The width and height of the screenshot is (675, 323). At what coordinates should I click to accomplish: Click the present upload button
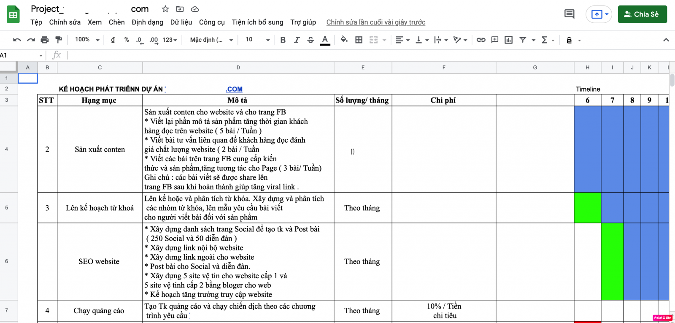[x=598, y=14]
